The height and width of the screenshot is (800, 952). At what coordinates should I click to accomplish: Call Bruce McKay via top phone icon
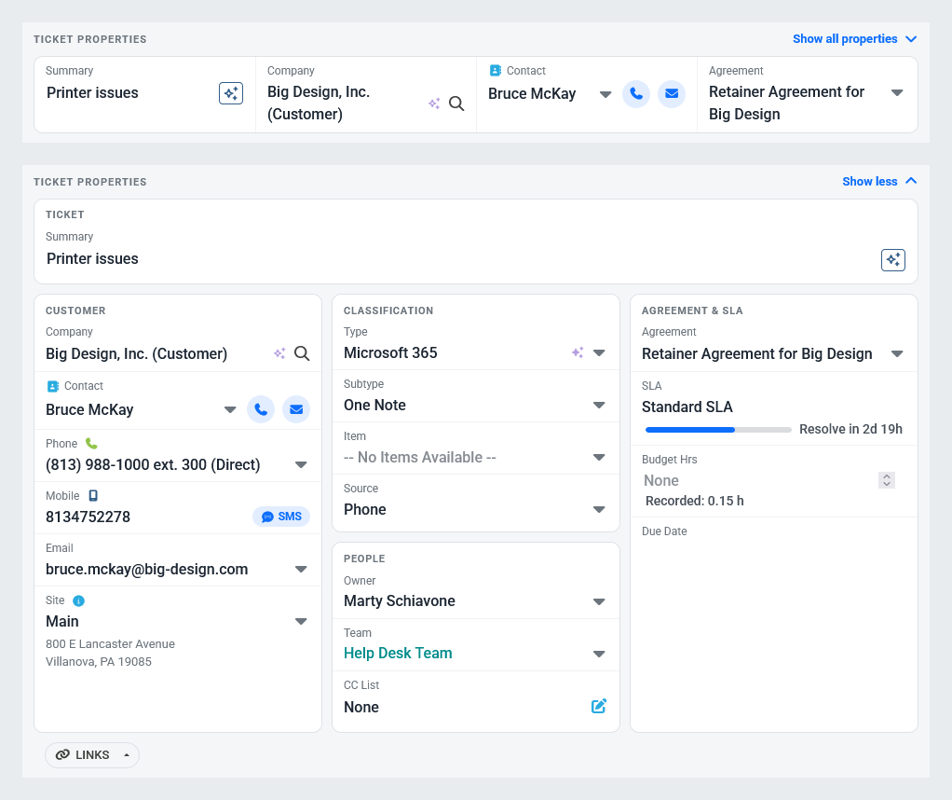[636, 93]
